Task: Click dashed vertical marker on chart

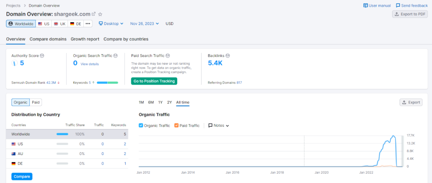Action: tap(304, 151)
